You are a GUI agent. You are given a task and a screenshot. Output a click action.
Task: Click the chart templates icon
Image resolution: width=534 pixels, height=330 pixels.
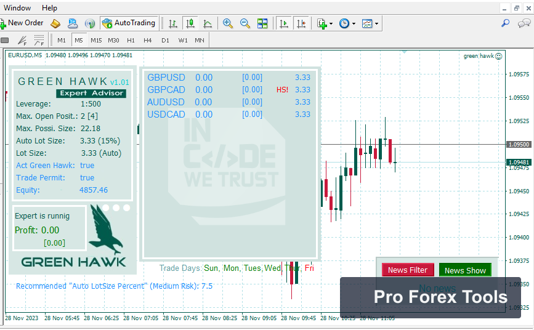pos(367,23)
